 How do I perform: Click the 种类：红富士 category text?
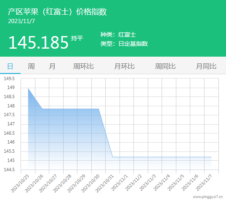click(x=118, y=35)
